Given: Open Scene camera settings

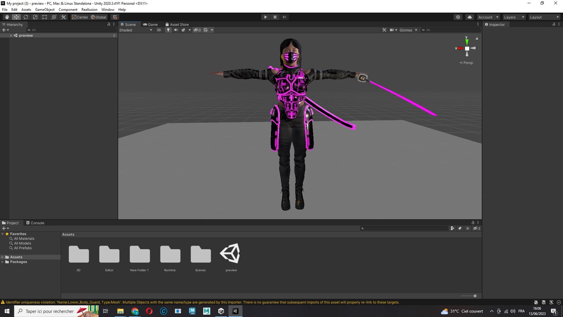Looking at the screenshot, I should tap(393, 30).
